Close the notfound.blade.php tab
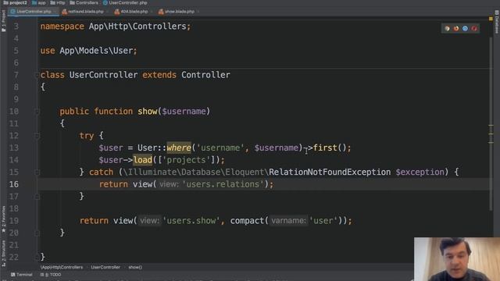This screenshot has width=500, height=281. pos(108,12)
